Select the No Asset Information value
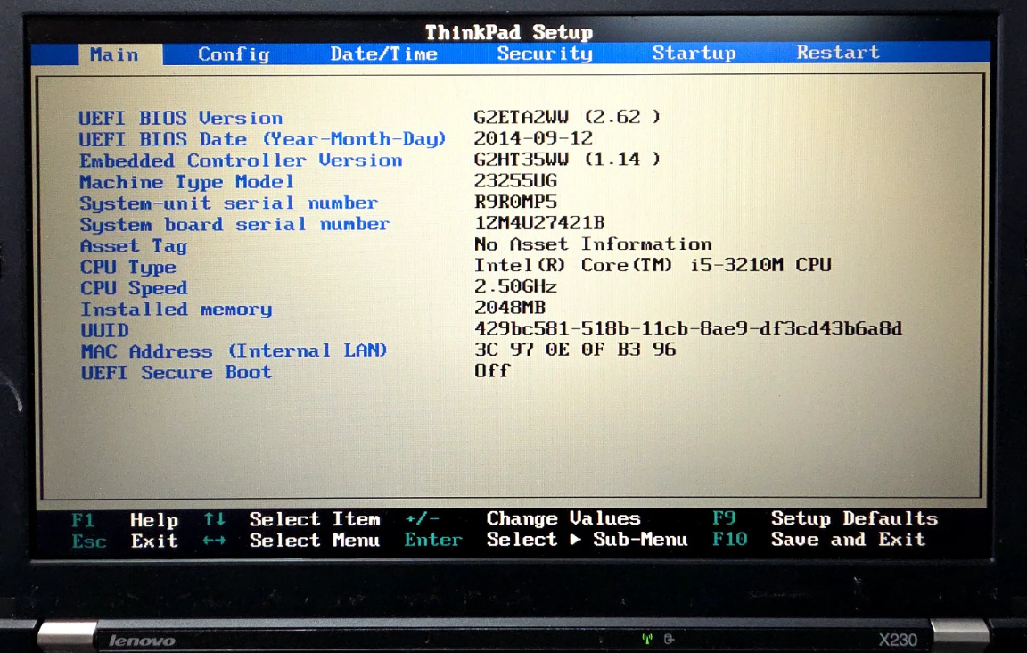The width and height of the screenshot is (1027, 653). point(593,244)
